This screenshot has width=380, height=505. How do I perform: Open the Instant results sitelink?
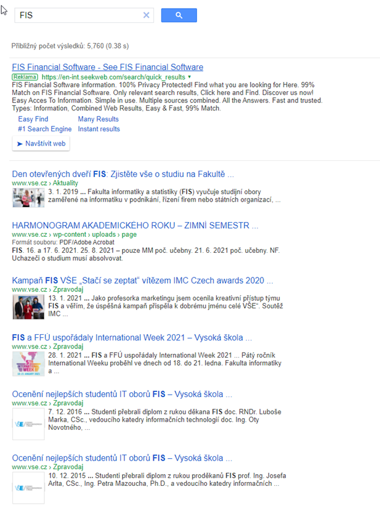(99, 129)
